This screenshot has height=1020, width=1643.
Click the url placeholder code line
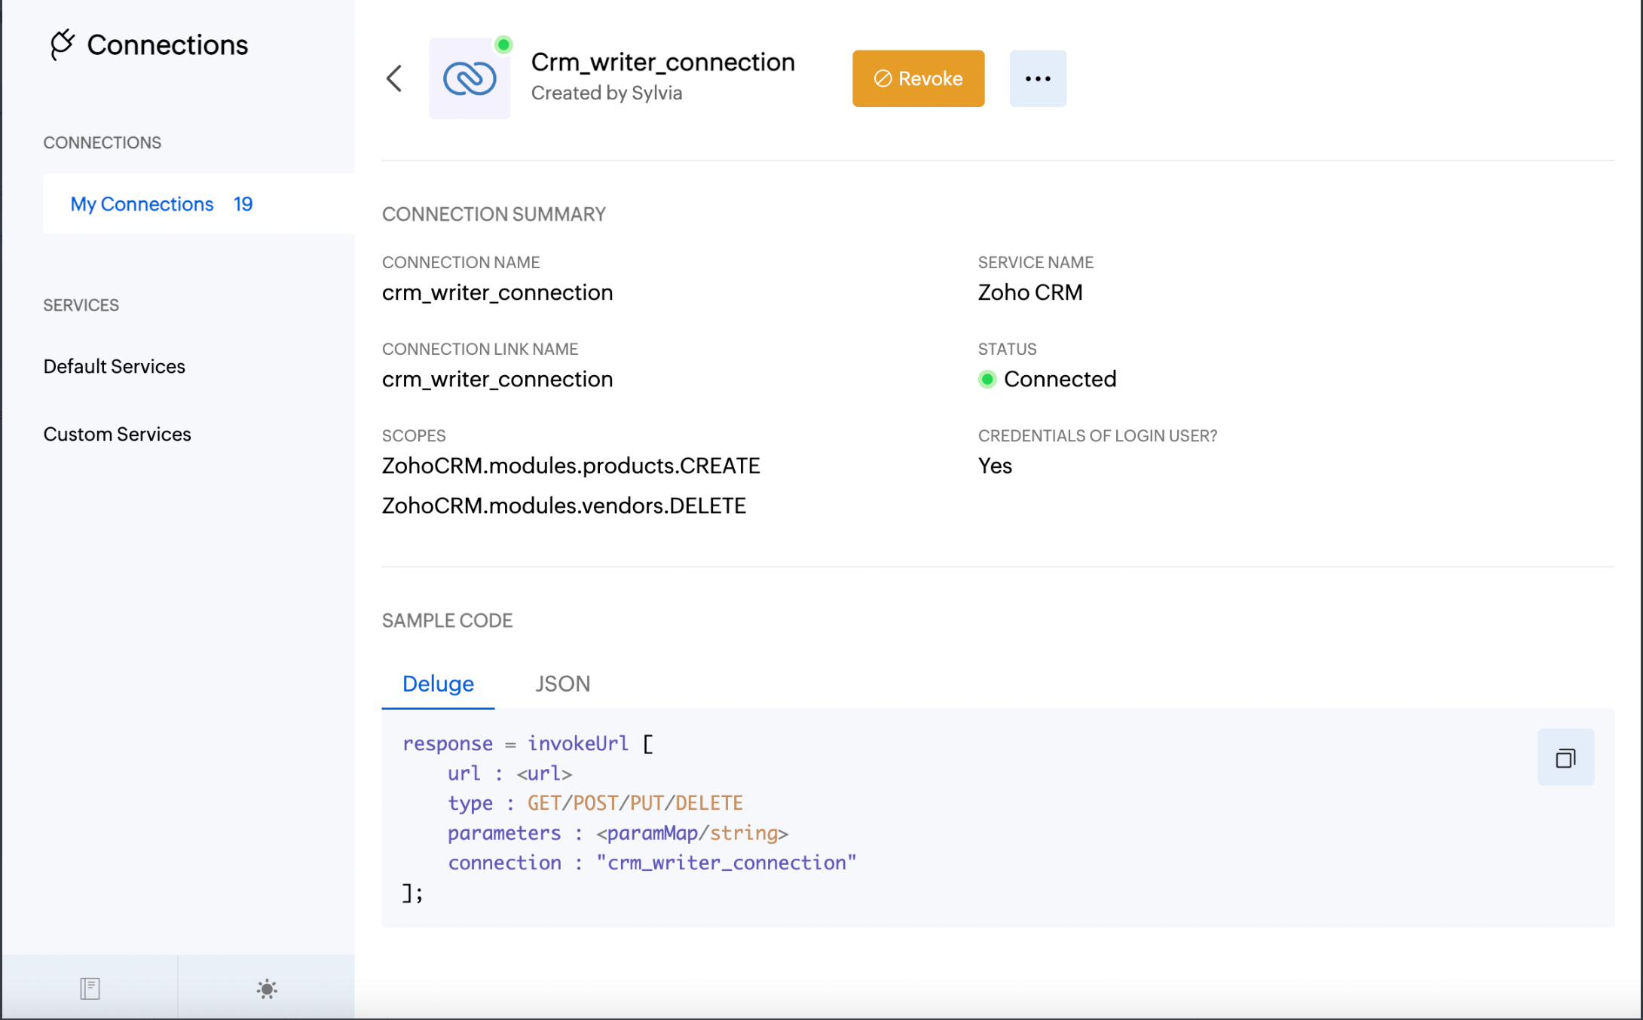[509, 774]
